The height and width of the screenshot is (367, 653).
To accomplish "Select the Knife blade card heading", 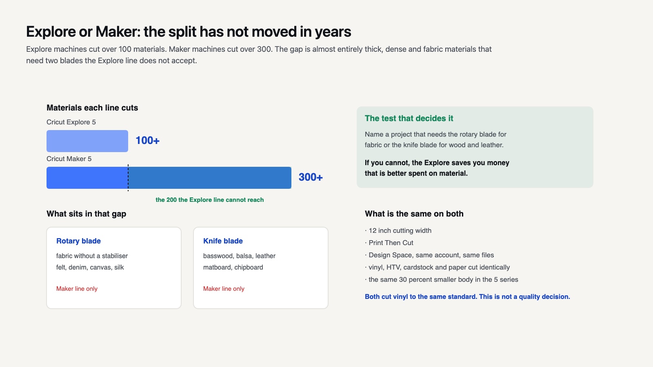I will (223, 241).
